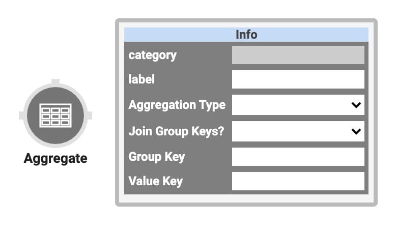Click the label row's text label

(x=141, y=79)
